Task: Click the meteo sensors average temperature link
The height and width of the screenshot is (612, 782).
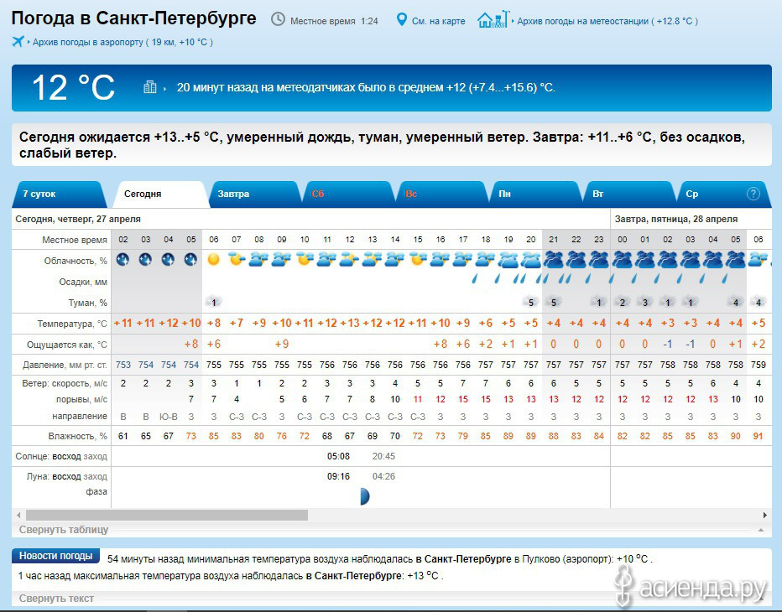Action: [x=366, y=88]
